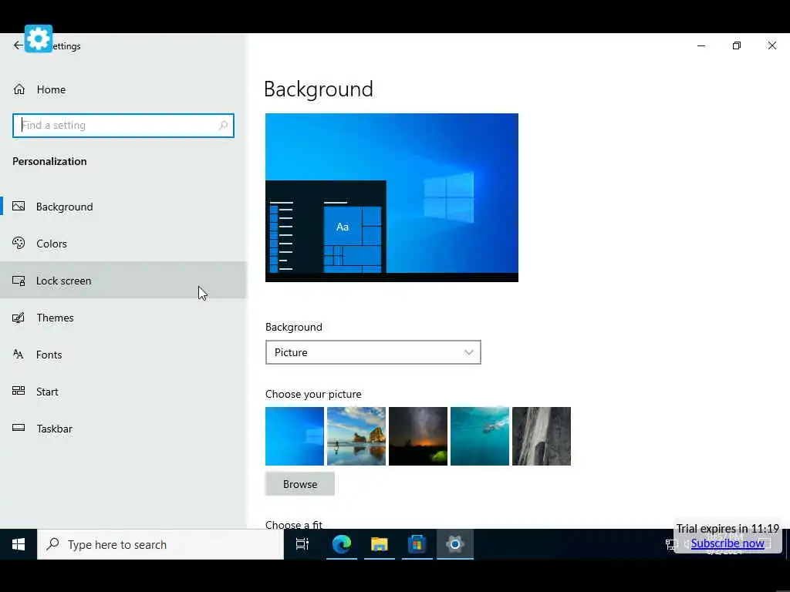The height and width of the screenshot is (592, 790).
Task: Go to Settings Home
Action: coord(123,89)
